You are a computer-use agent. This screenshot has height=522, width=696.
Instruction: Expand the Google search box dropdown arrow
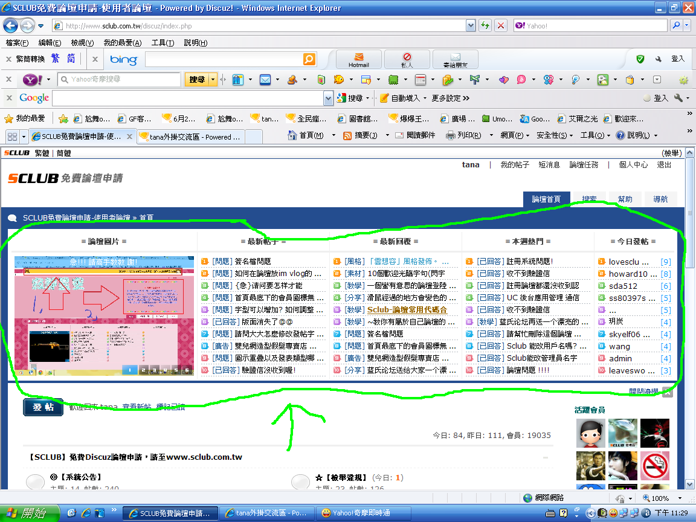click(x=328, y=98)
